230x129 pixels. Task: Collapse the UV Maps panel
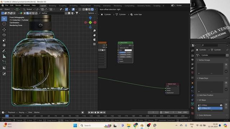[x=197, y=100]
